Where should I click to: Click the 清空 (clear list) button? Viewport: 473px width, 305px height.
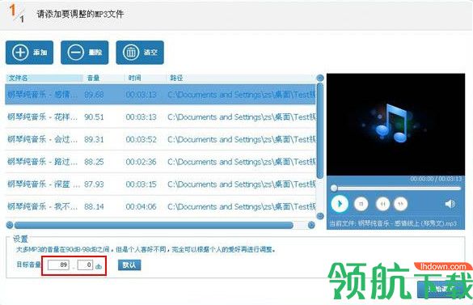click(140, 53)
